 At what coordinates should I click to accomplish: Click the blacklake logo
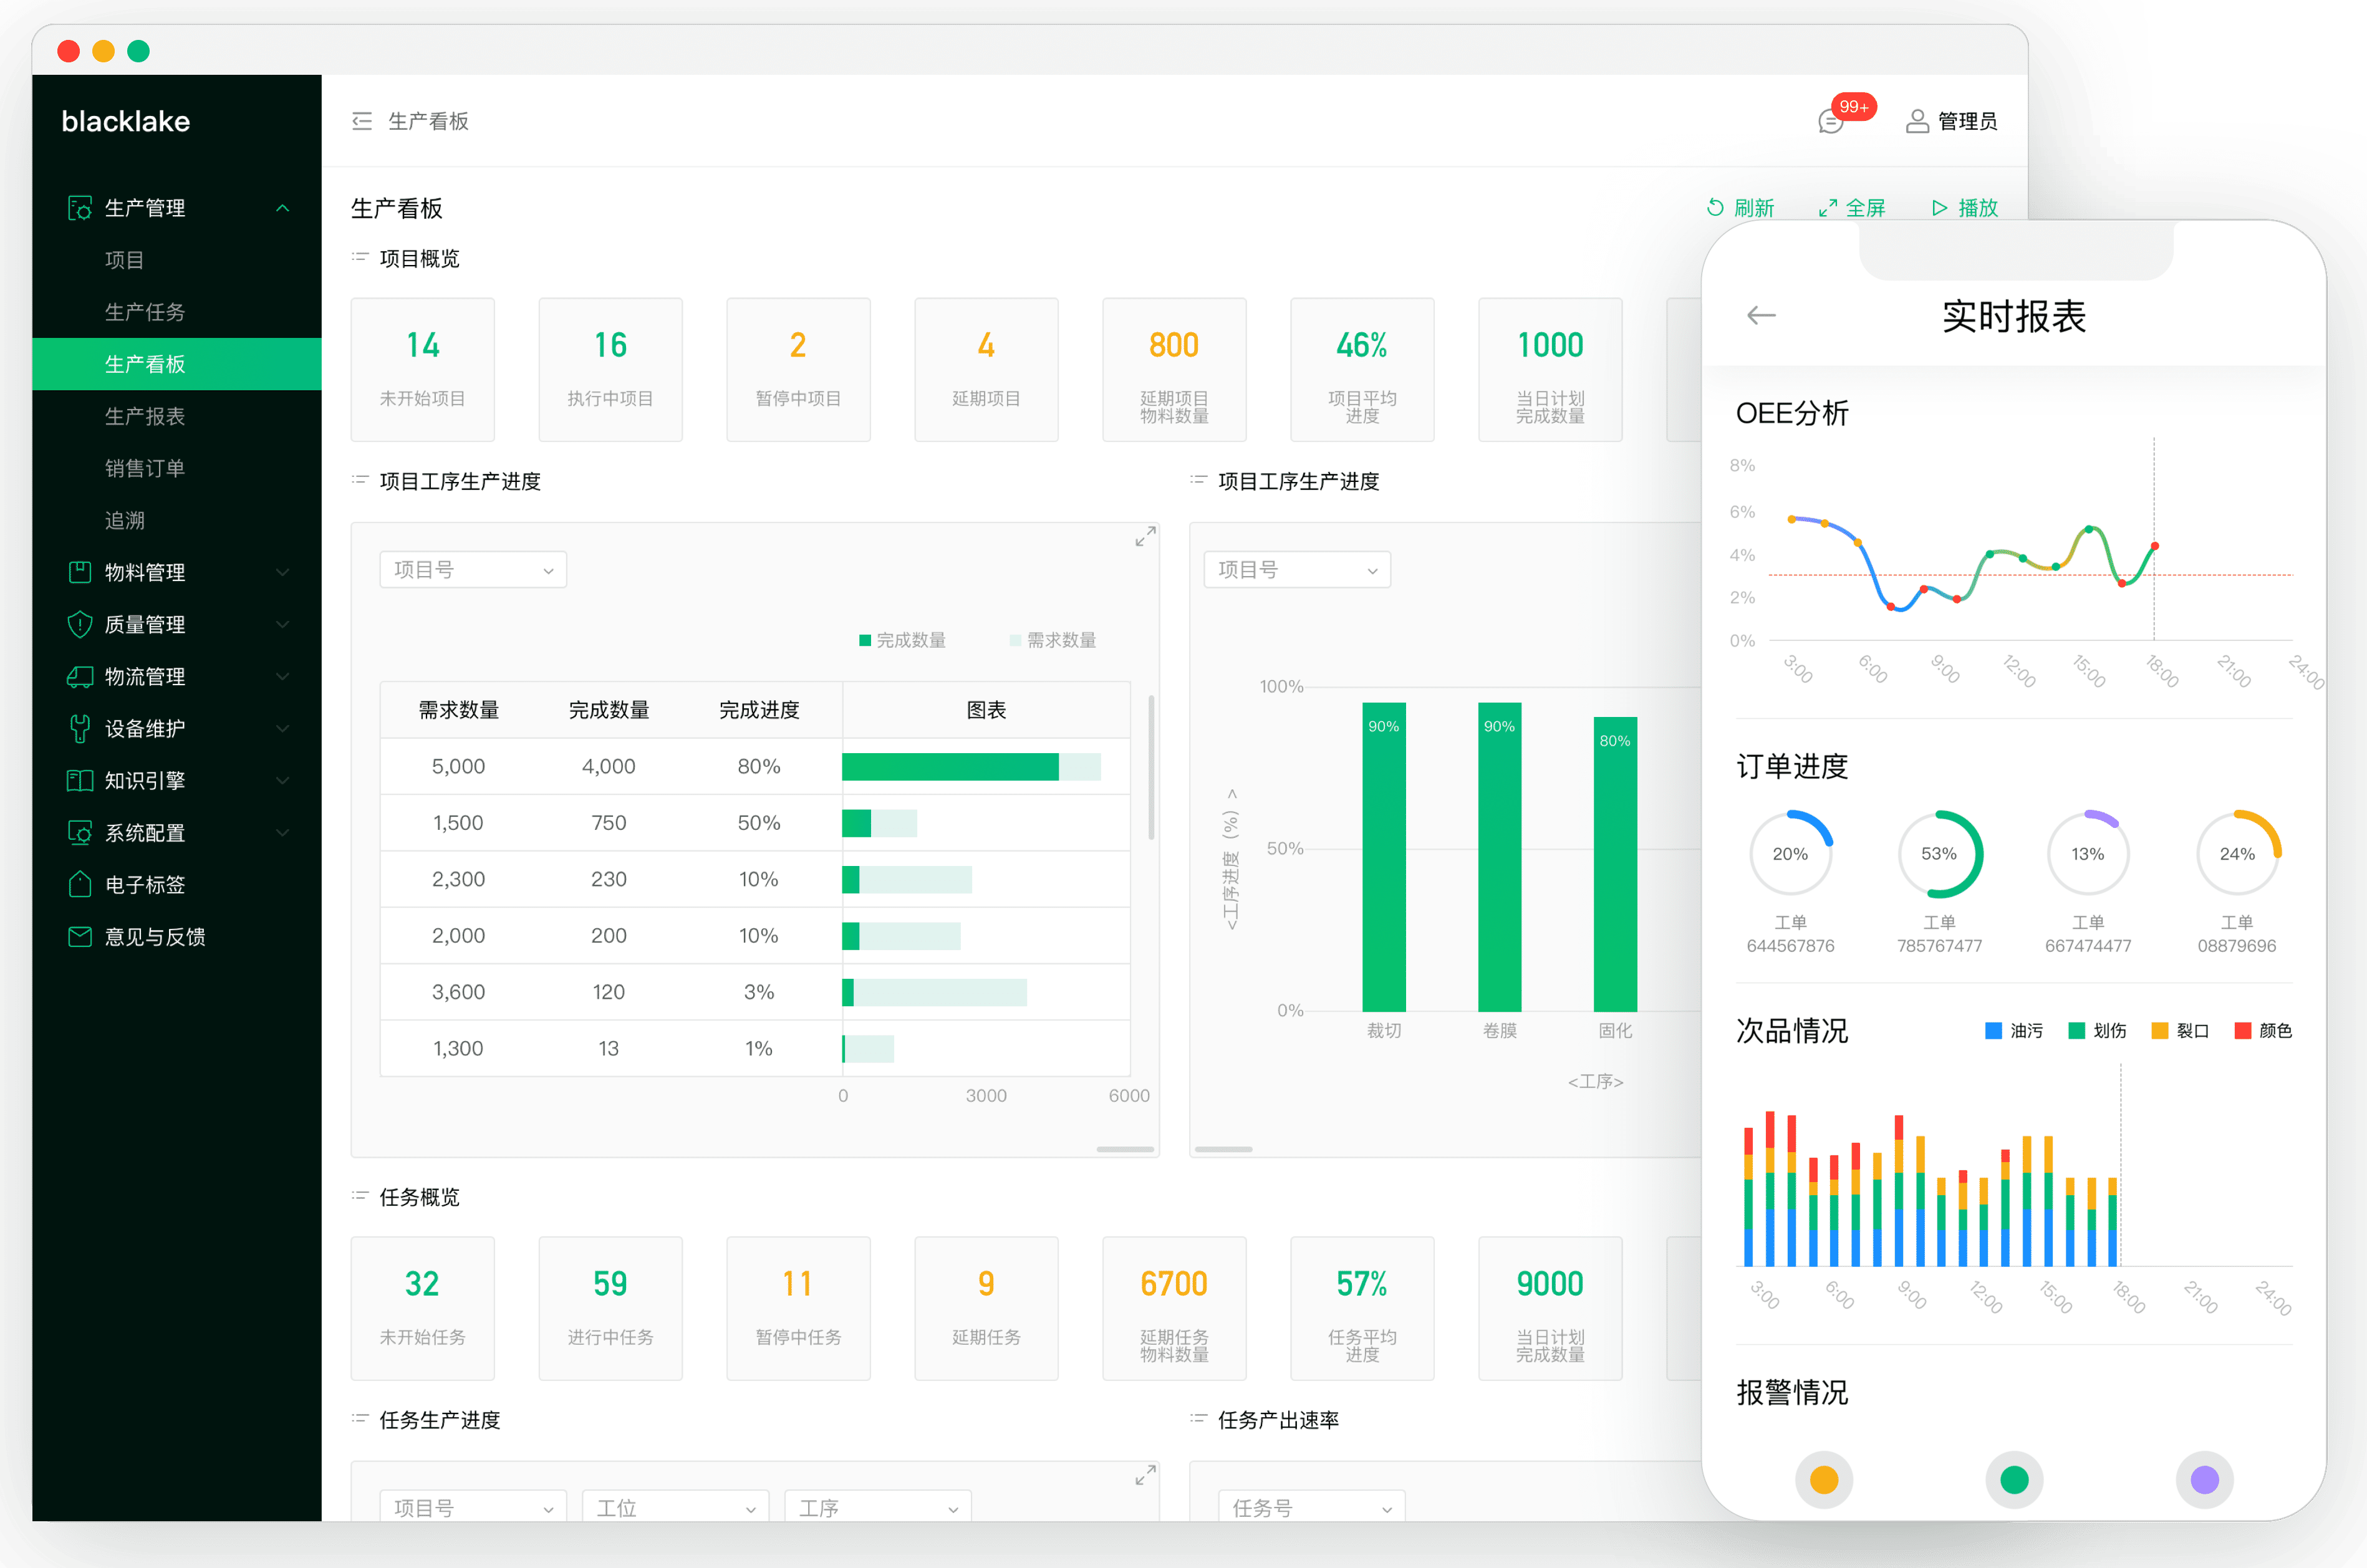[125, 121]
